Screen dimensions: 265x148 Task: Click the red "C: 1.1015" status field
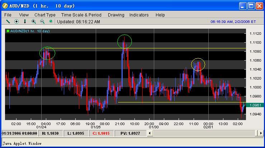[x=101, y=133]
